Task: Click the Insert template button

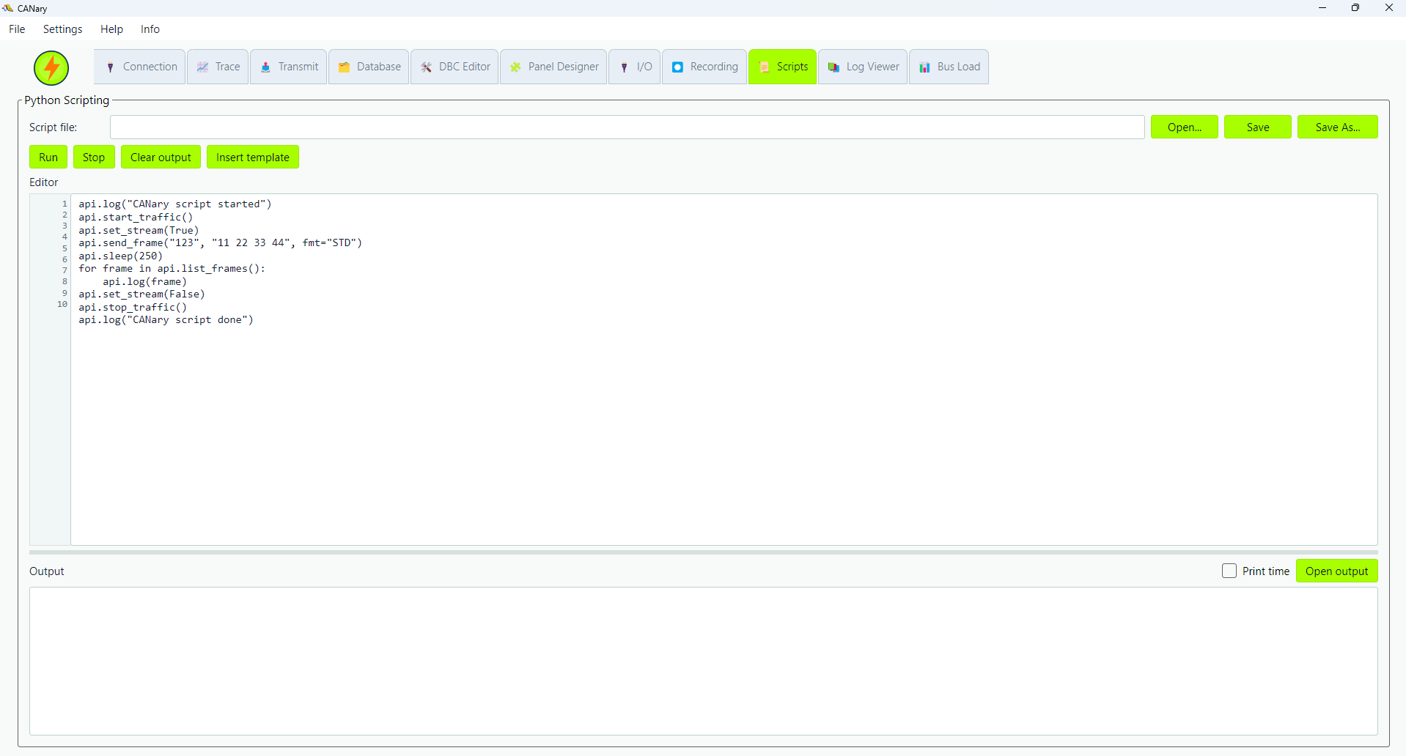Action: click(253, 157)
